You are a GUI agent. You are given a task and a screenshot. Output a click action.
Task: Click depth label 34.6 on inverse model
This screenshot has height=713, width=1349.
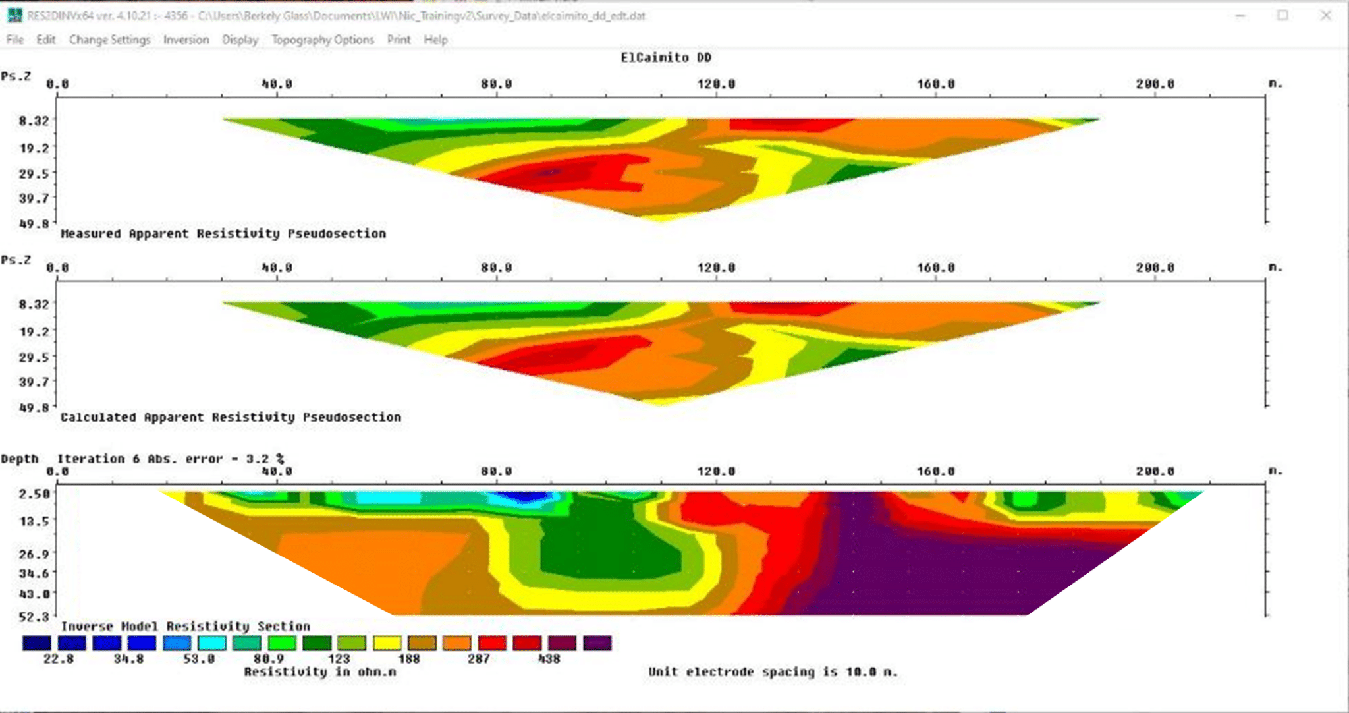[34, 573]
